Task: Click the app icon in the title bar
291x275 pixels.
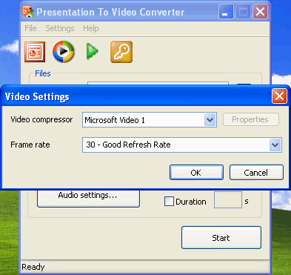Action: coord(28,12)
